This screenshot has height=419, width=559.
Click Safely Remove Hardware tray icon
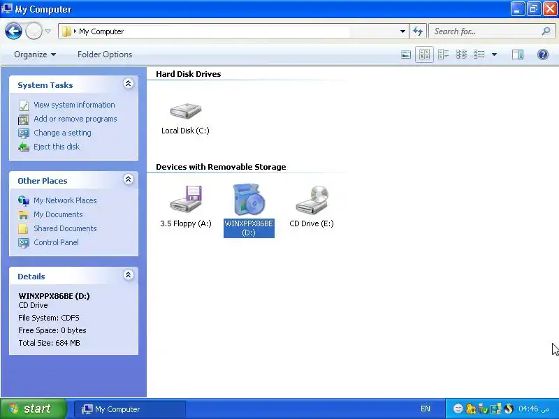tap(483, 409)
